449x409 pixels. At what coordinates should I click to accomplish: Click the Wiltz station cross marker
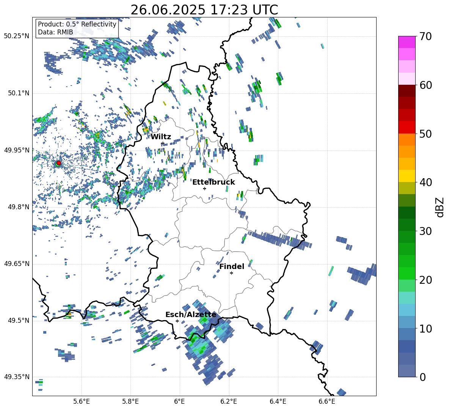[163, 143]
